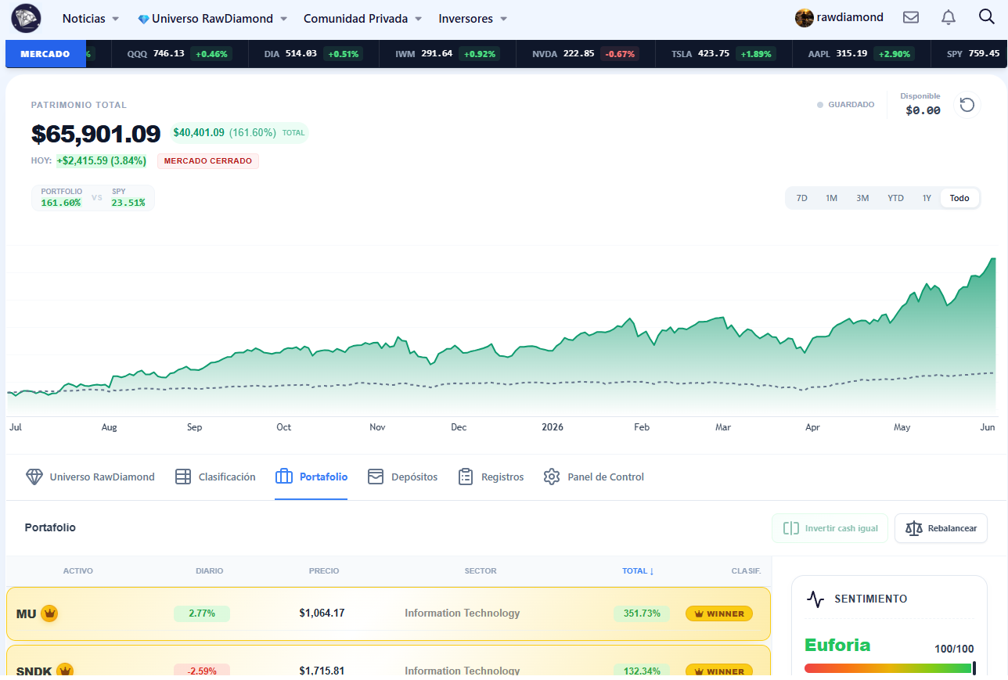Sort by the TOTAL column header
Screen dimensions: 1008x680
(638, 570)
